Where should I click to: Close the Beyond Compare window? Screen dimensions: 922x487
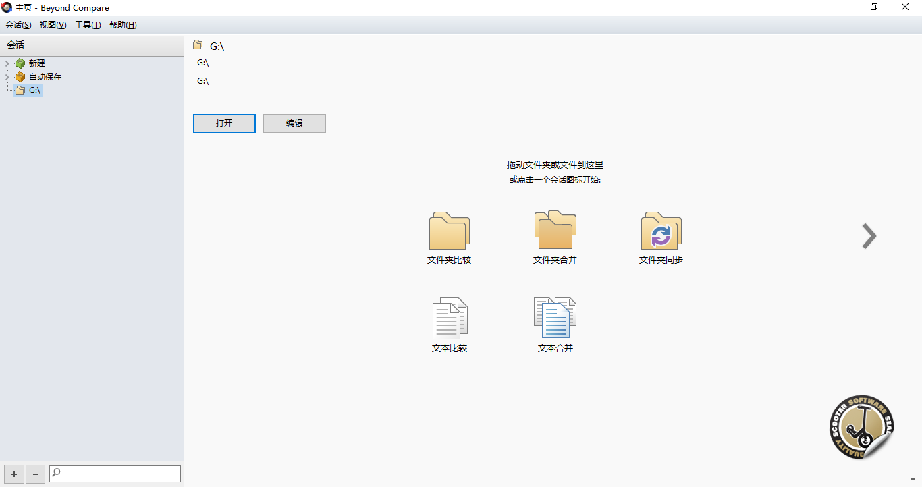(906, 7)
